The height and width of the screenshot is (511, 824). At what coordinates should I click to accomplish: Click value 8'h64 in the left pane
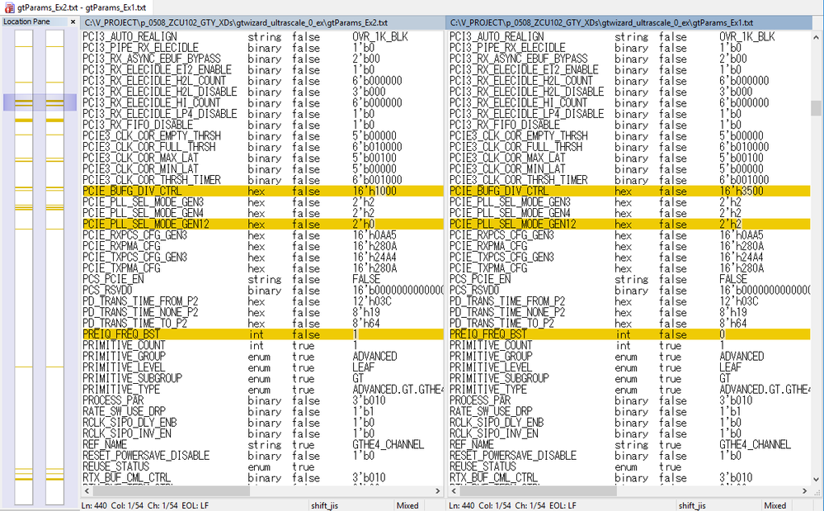365,324
